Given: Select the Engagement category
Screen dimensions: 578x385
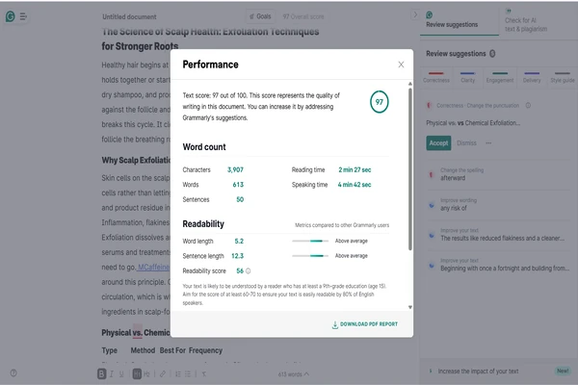Looking at the screenshot, I should 500,78.
